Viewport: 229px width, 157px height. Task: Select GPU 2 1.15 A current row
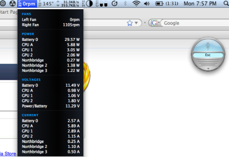pyautogui.click(x=50, y=136)
